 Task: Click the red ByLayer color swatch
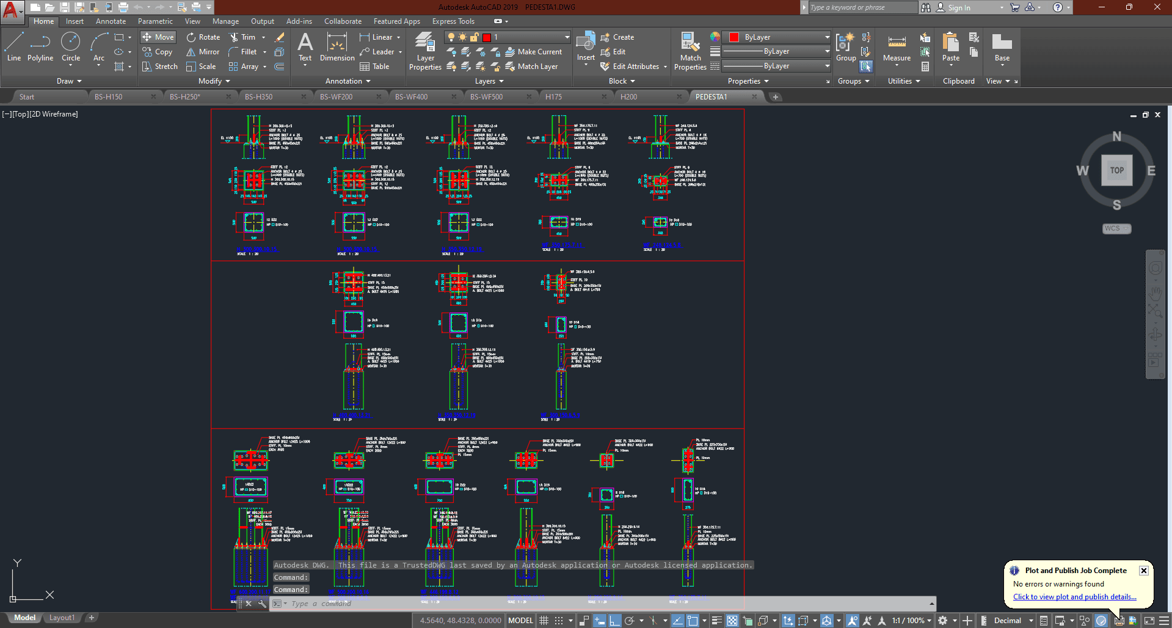734,37
